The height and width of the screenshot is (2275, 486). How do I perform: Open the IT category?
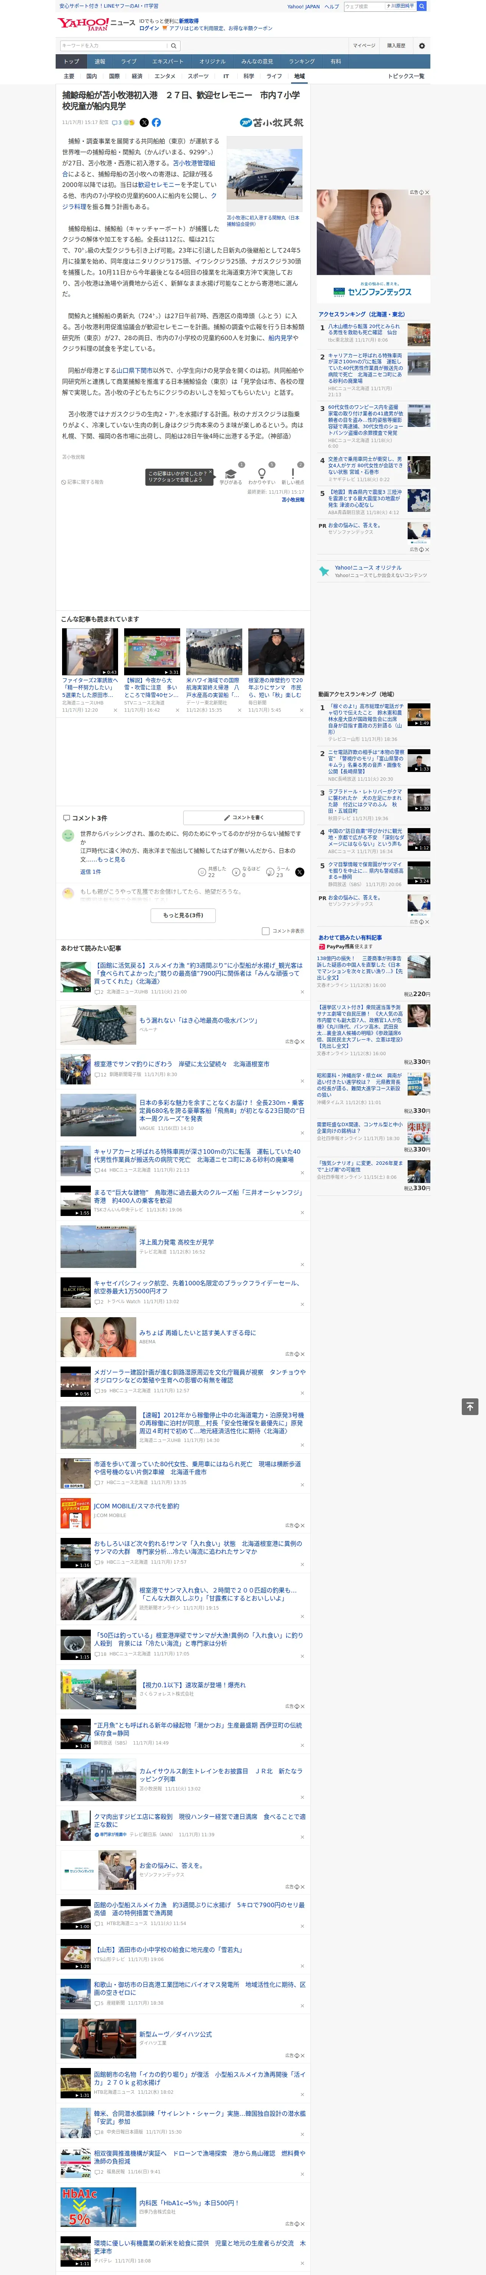tap(226, 76)
